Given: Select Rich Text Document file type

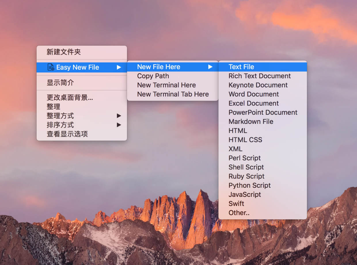Looking at the screenshot, I should (x=263, y=76).
